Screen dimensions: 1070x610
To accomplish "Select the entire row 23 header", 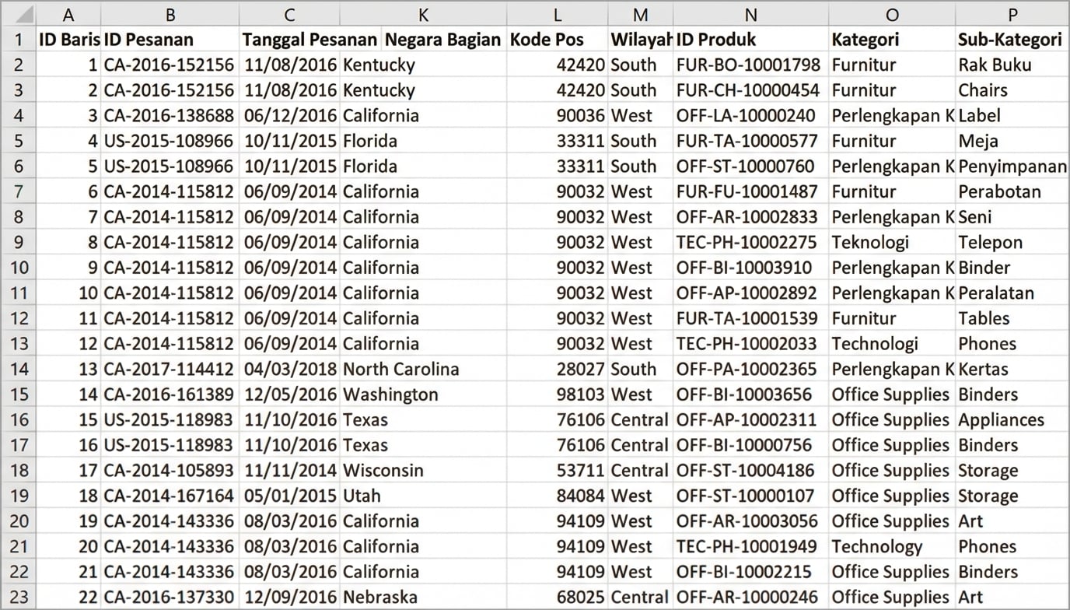I will [x=19, y=597].
